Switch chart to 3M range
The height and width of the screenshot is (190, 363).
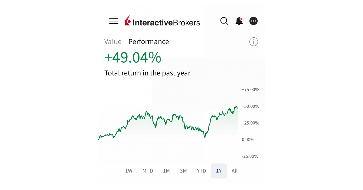(183, 171)
